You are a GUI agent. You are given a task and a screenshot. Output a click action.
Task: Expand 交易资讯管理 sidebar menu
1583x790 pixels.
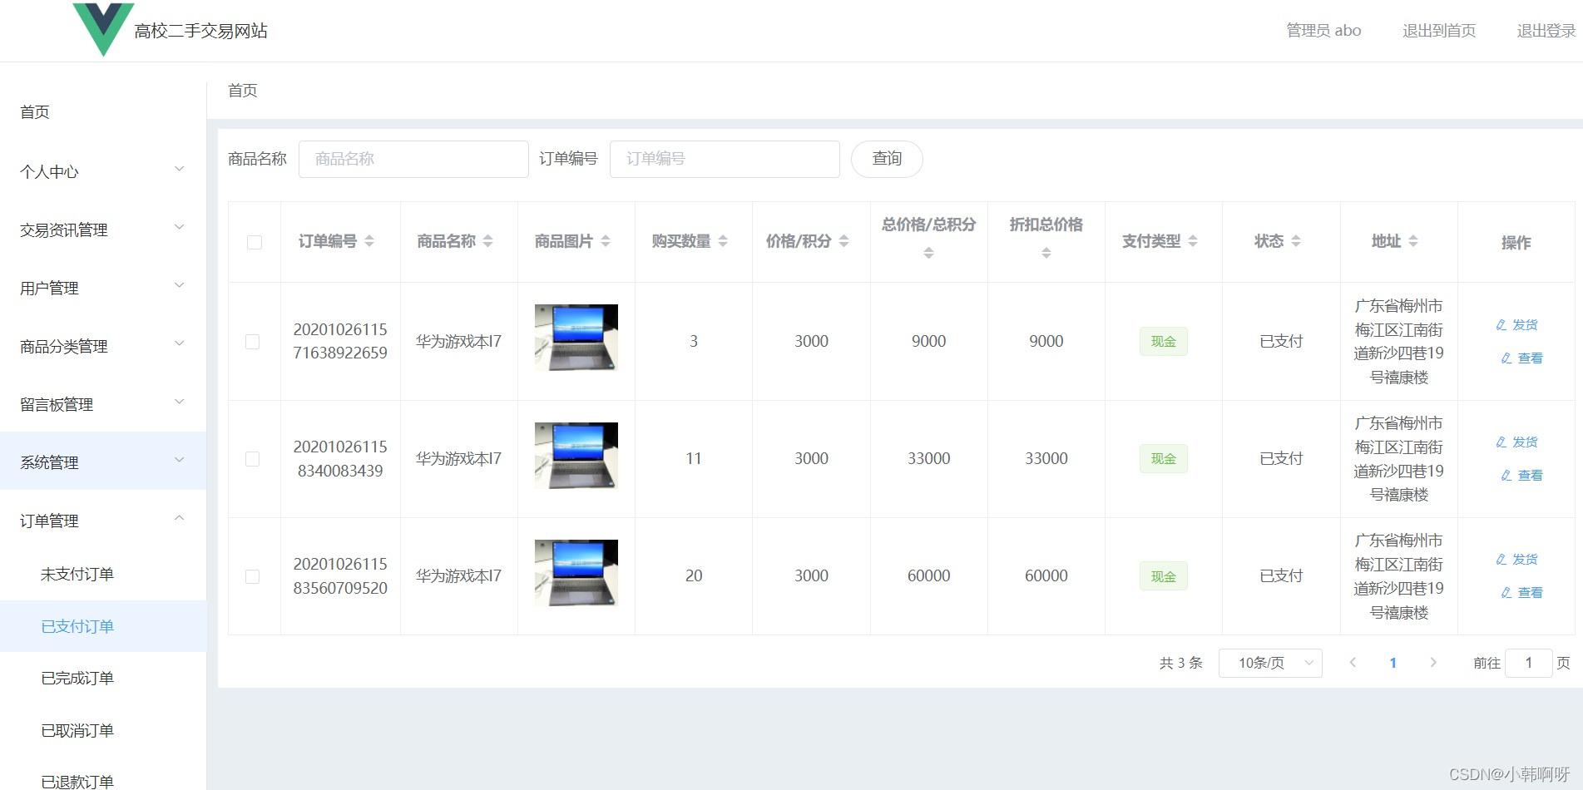(103, 230)
